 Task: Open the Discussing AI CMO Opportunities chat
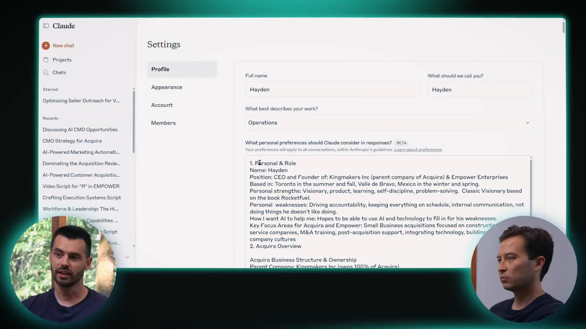[80, 130]
